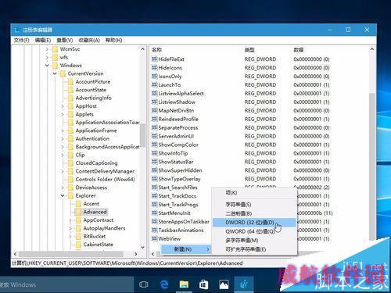Click the ListviewAlphaSelect value icon
391x293 pixels.
tap(155, 93)
